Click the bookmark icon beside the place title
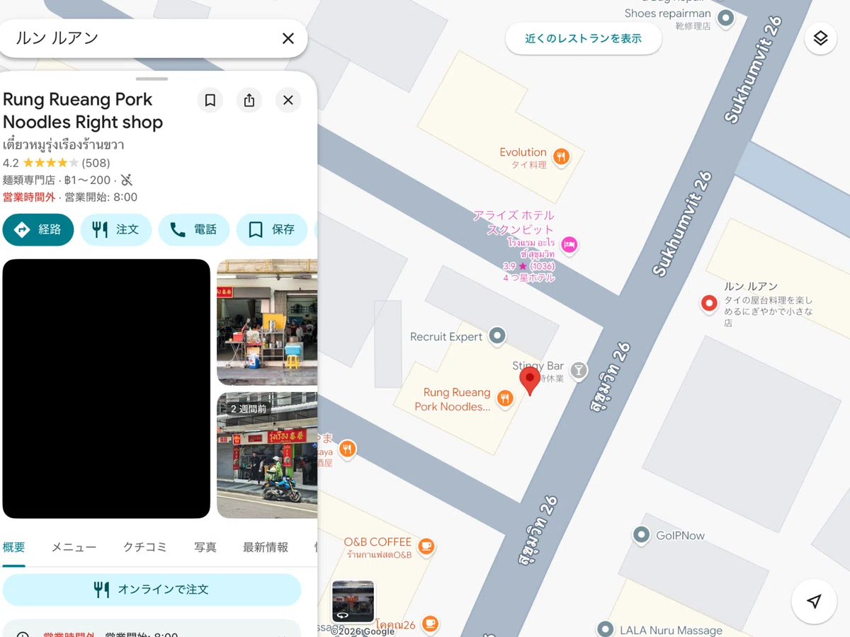This screenshot has width=850, height=637. (x=210, y=101)
